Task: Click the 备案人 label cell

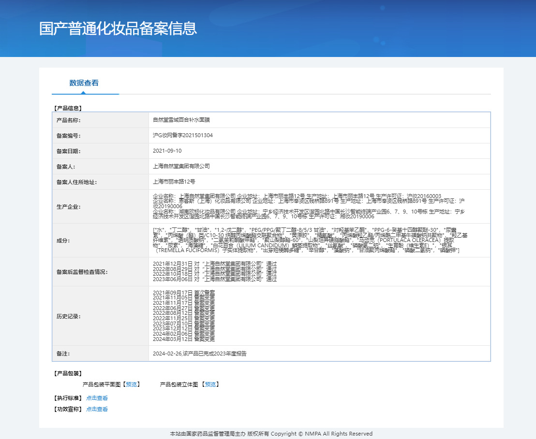Action: (x=101, y=167)
